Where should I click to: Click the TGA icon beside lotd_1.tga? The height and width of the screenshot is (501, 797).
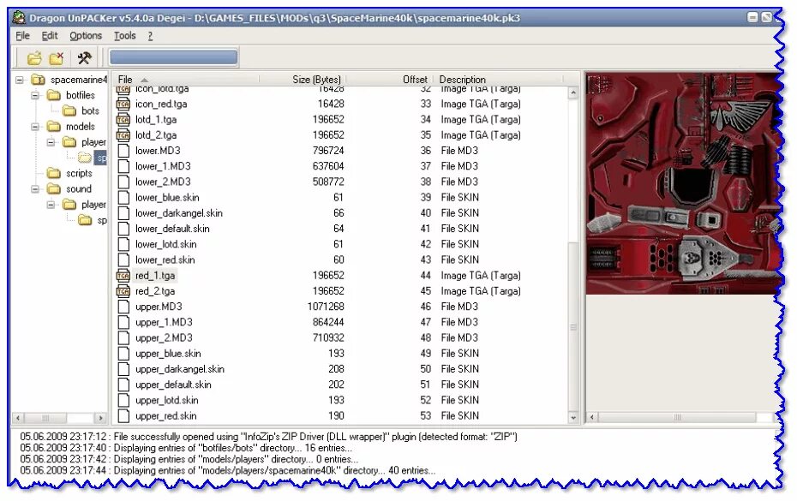pyautogui.click(x=123, y=120)
